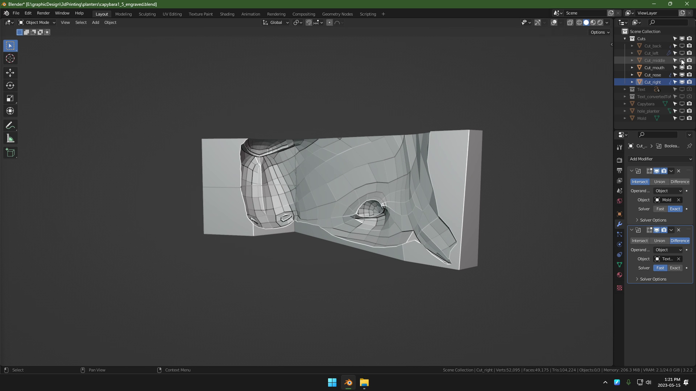Open the Physics properties tab
This screenshot has height=391, width=696.
(x=620, y=244)
